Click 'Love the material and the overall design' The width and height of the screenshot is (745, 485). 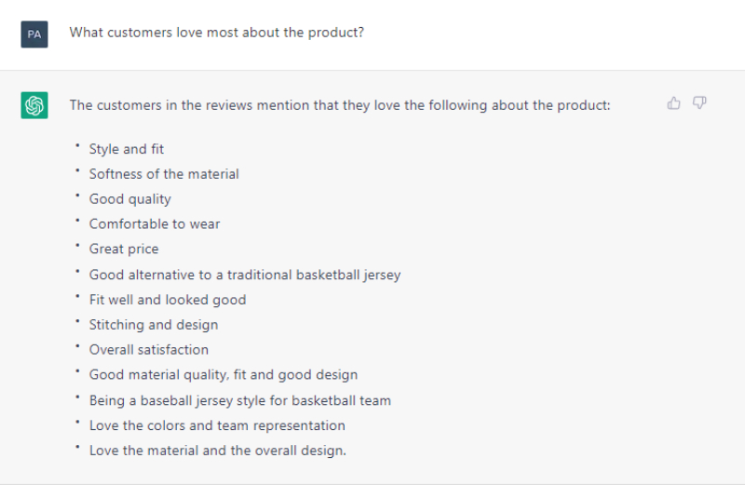pyautogui.click(x=218, y=451)
